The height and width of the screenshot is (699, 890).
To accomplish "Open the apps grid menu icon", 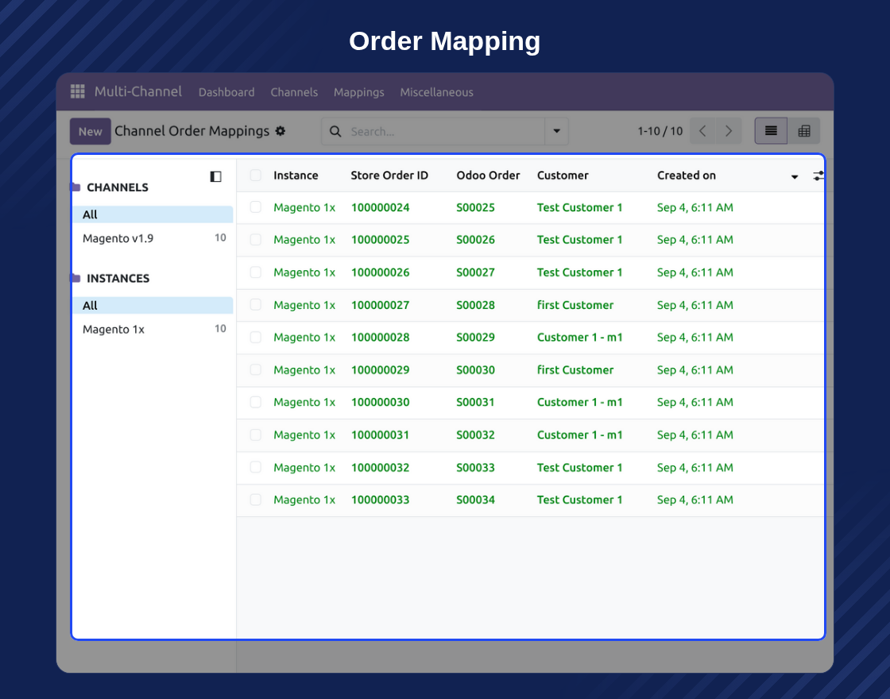I will [x=77, y=91].
